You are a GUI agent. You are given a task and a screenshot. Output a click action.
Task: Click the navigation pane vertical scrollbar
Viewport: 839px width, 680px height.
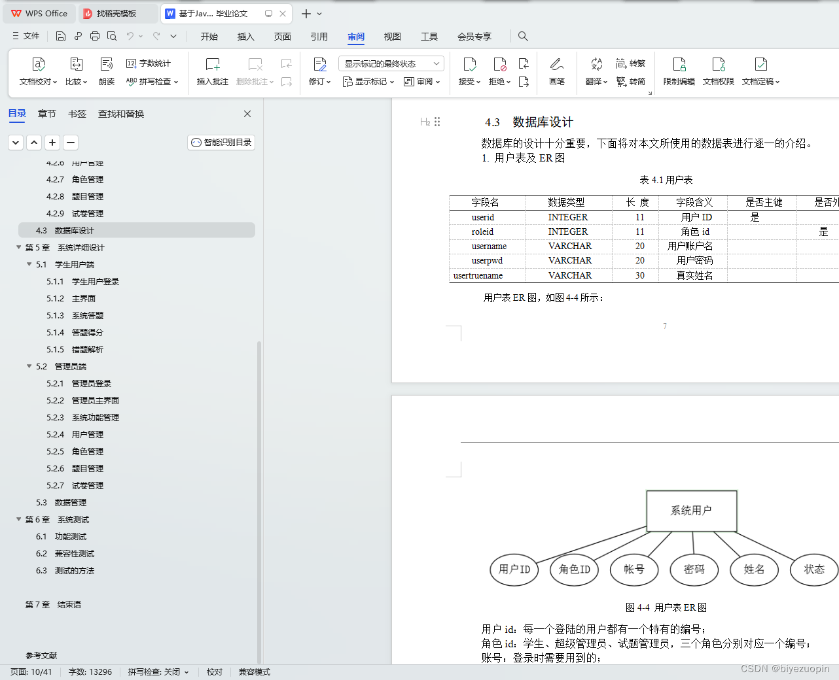259,502
